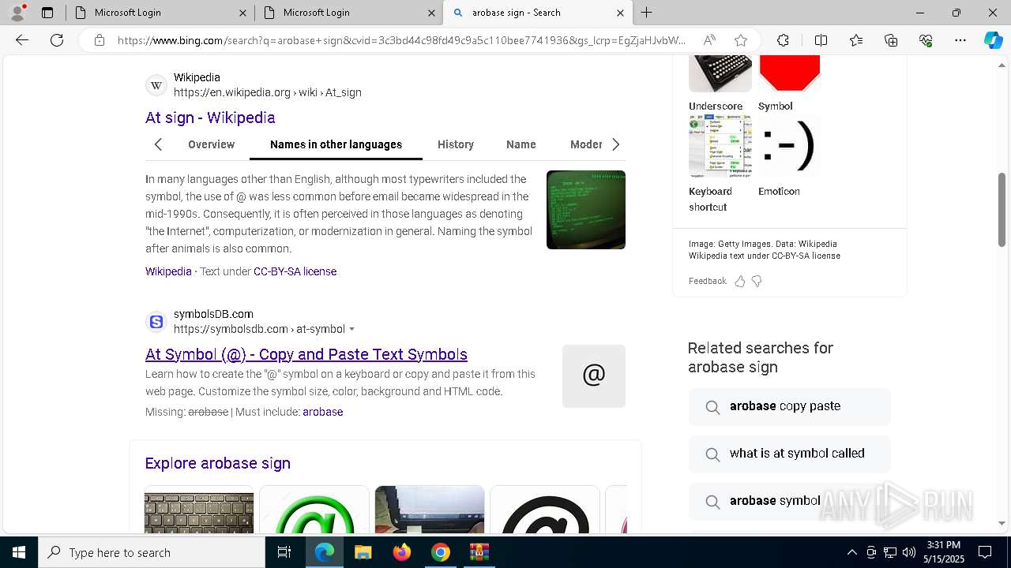Select the Name section tab
This screenshot has height=568, width=1011.
point(521,144)
